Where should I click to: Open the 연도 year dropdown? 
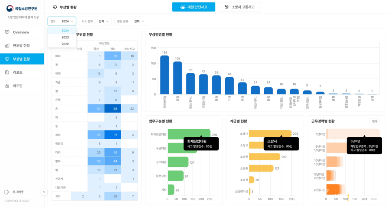(62, 21)
